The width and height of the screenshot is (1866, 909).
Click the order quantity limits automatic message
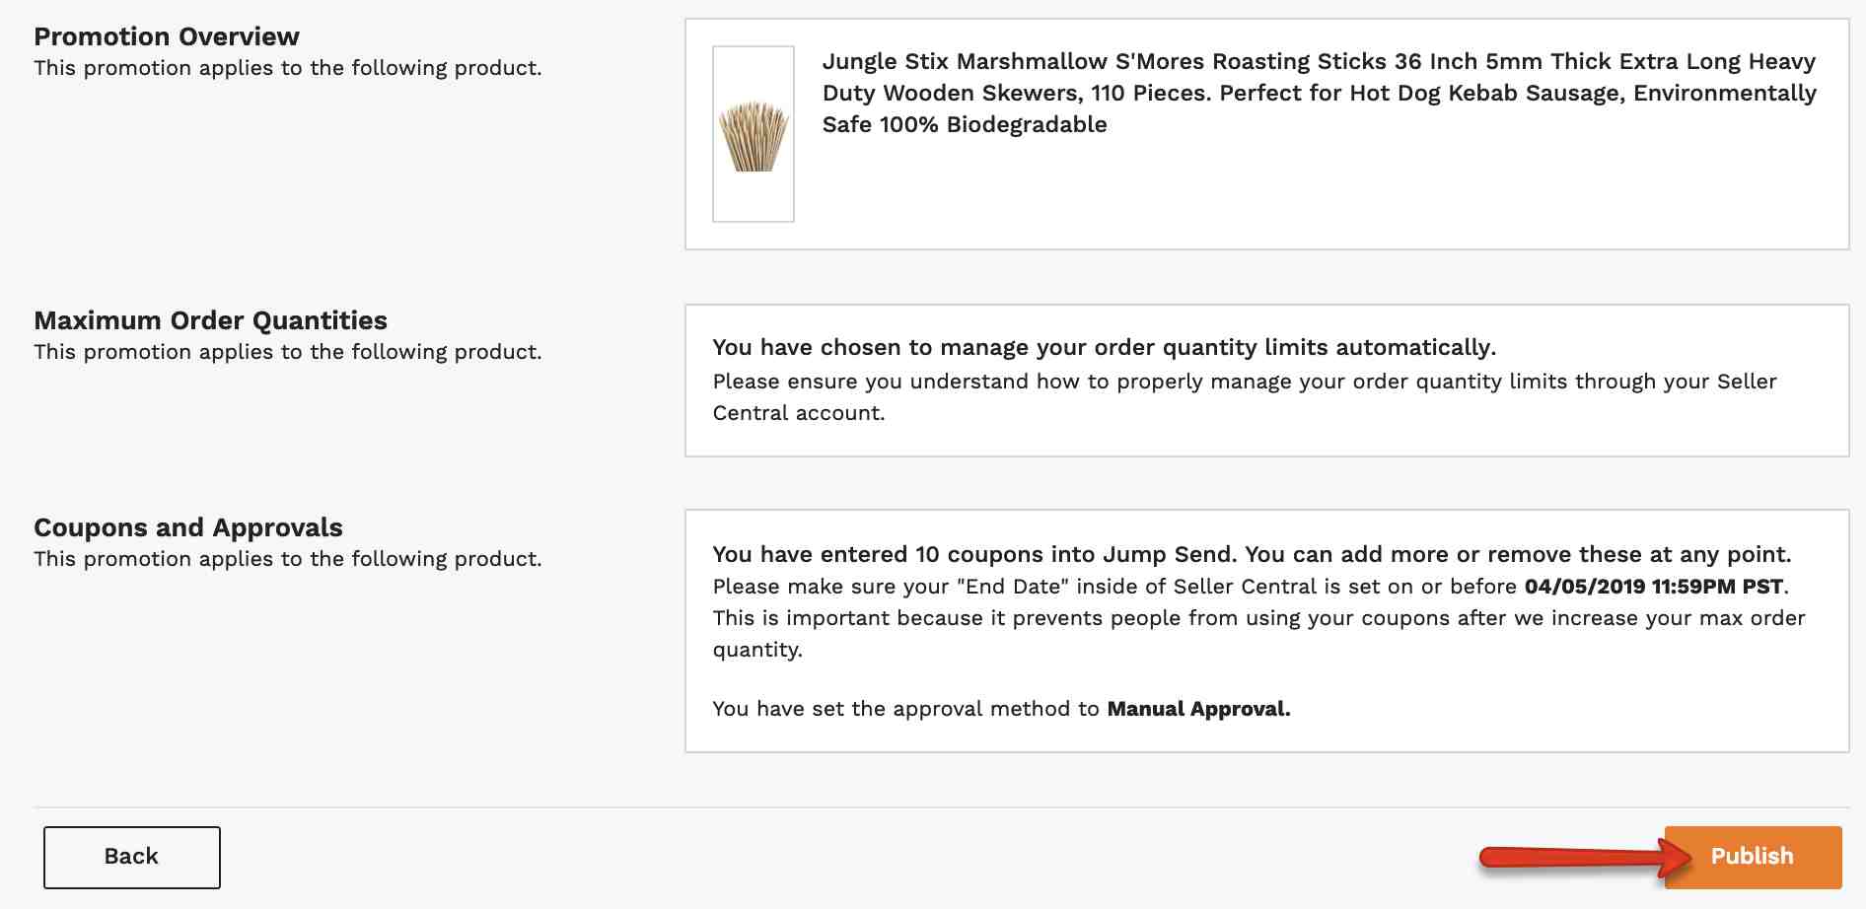[1105, 347]
